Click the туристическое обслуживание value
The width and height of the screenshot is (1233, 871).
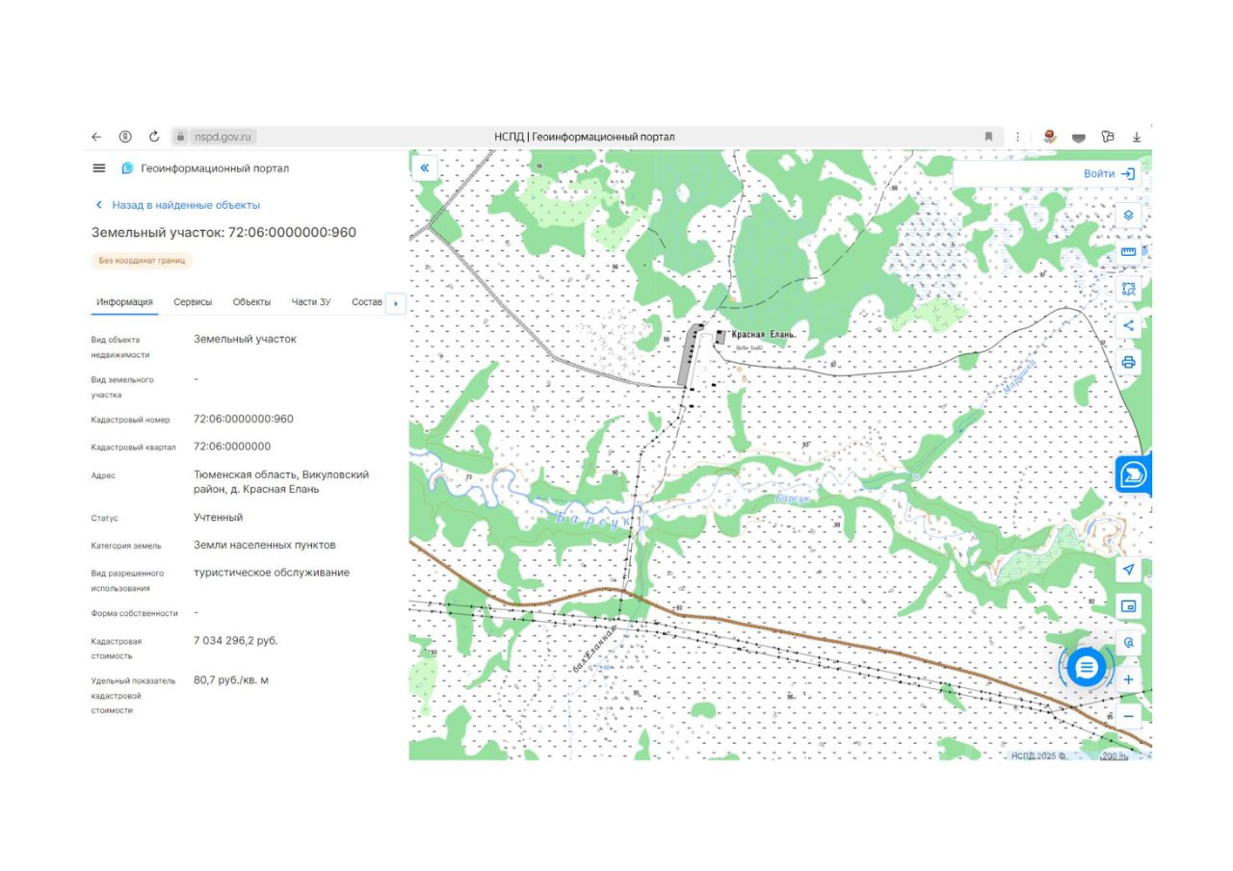[272, 573]
